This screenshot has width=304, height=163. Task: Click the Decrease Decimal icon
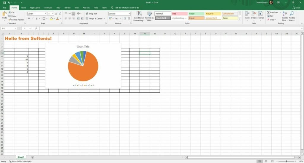[x=129, y=19]
